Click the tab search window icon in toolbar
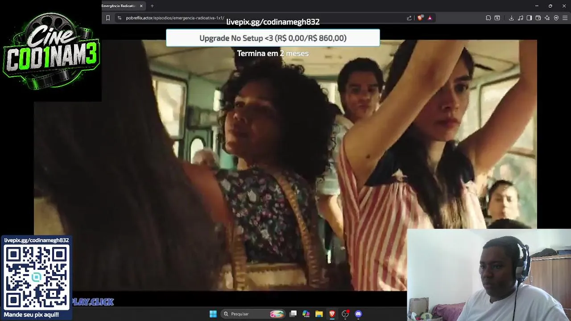Image resolution: width=571 pixels, height=321 pixels. pyautogui.click(x=497, y=18)
